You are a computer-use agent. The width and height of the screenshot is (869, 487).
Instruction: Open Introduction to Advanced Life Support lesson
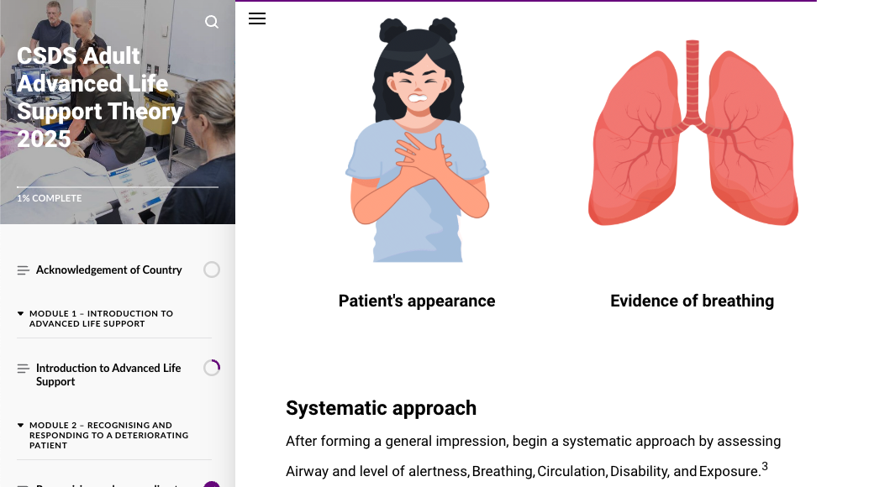pos(108,374)
